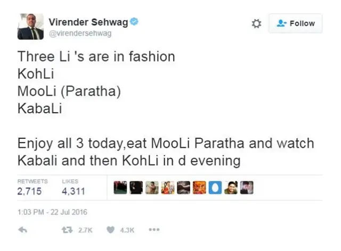Screen dimensions: 341x251
Task: Open Virender Sehwag's profile picture
Action: click(30, 27)
